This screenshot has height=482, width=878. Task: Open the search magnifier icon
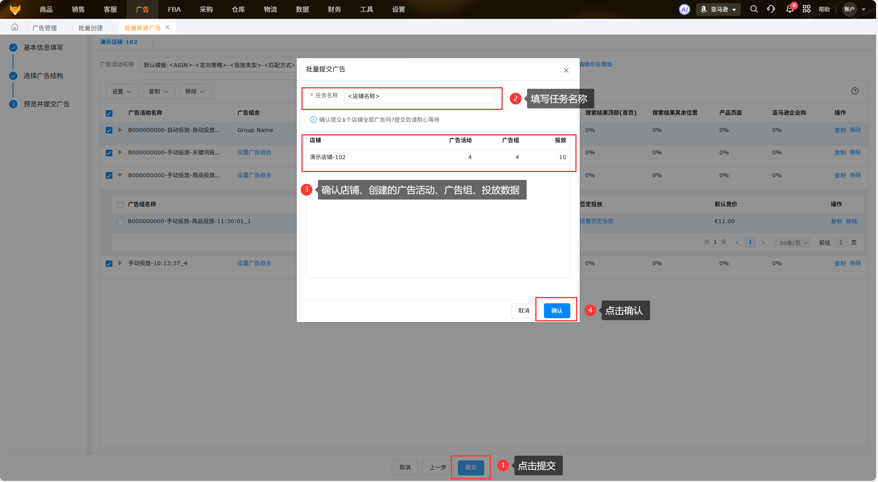[x=753, y=9]
